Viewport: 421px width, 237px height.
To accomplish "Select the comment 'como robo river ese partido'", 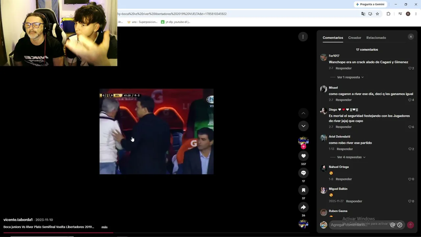I will pos(350,143).
